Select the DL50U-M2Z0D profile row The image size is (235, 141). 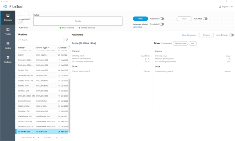tap(42, 76)
